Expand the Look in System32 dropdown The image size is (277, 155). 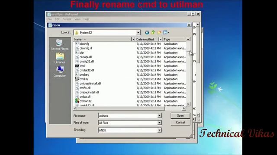tap(138, 33)
